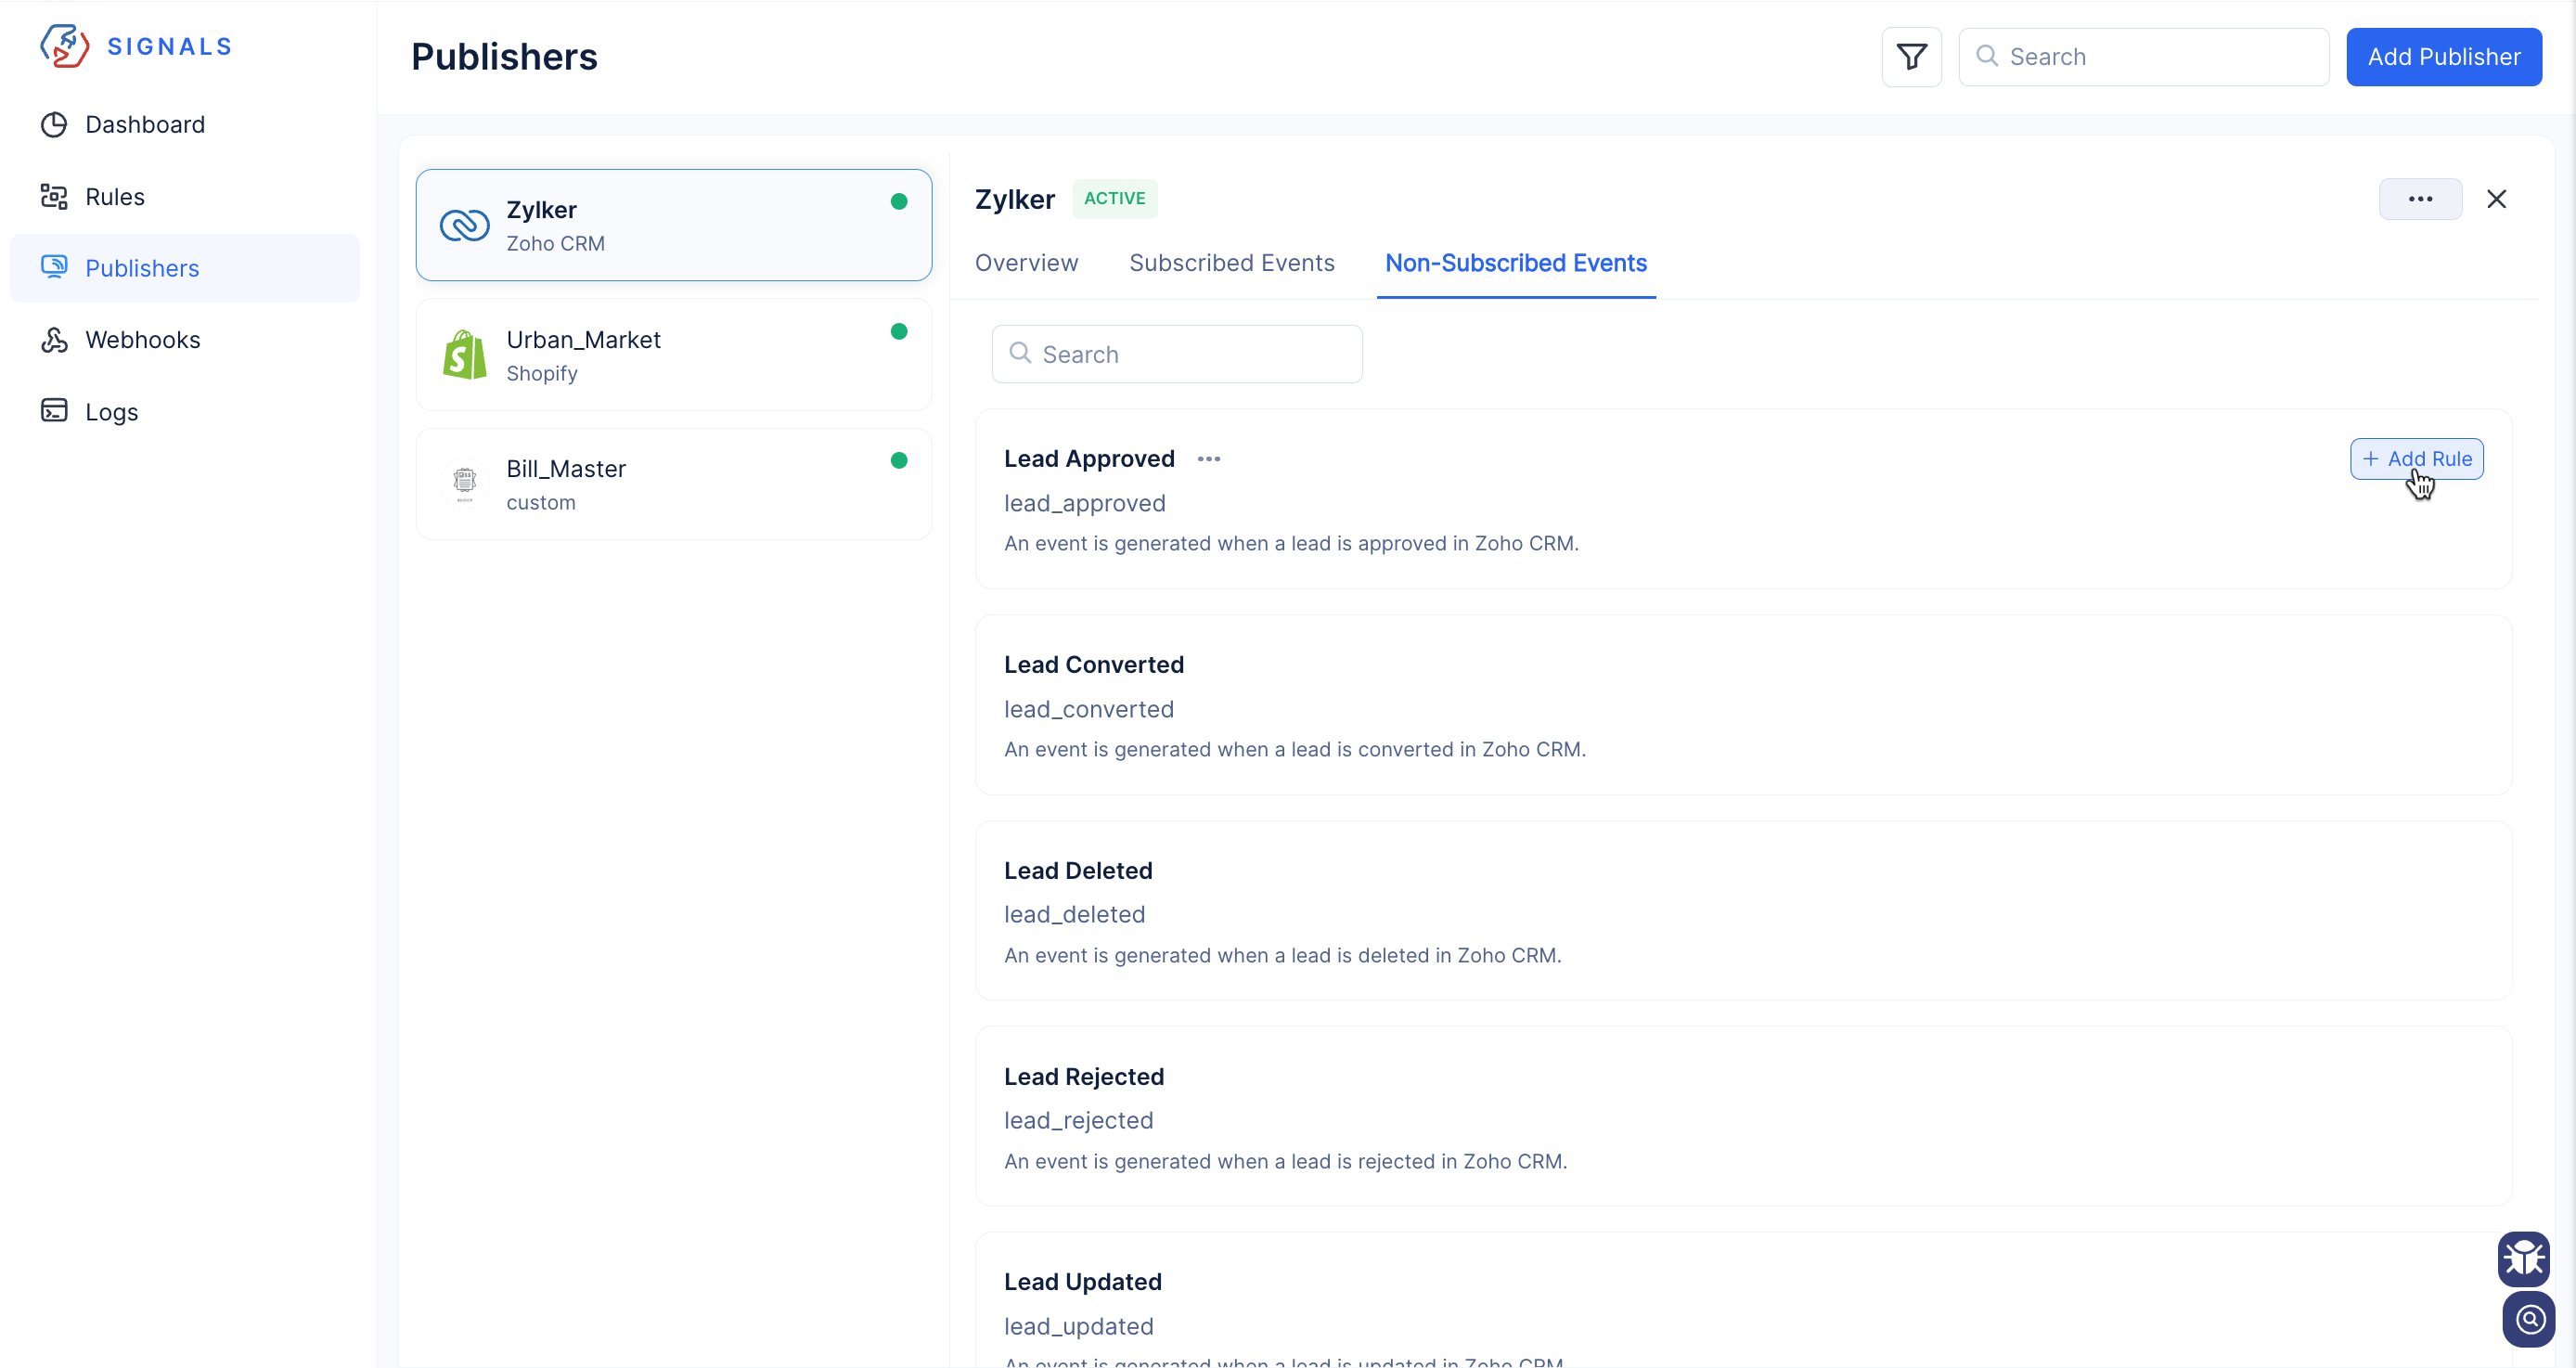
Task: Select the Urban_Market Shopify publisher
Action: coord(673,355)
